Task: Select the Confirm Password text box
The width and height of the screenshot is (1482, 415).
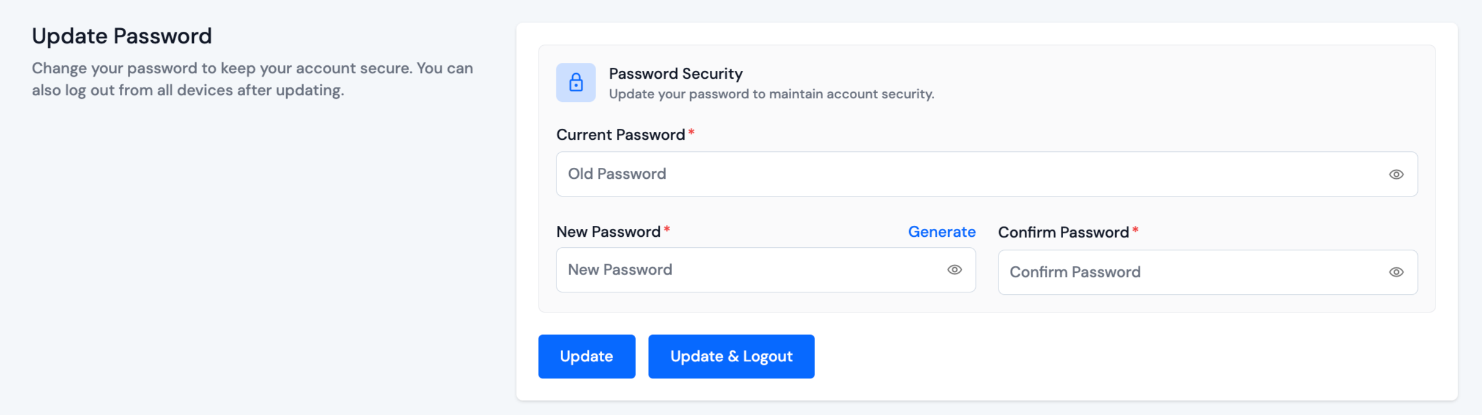Action: tap(1162, 272)
